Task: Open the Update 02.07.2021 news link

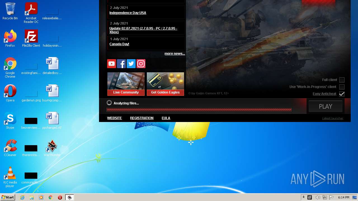Action: click(143, 30)
